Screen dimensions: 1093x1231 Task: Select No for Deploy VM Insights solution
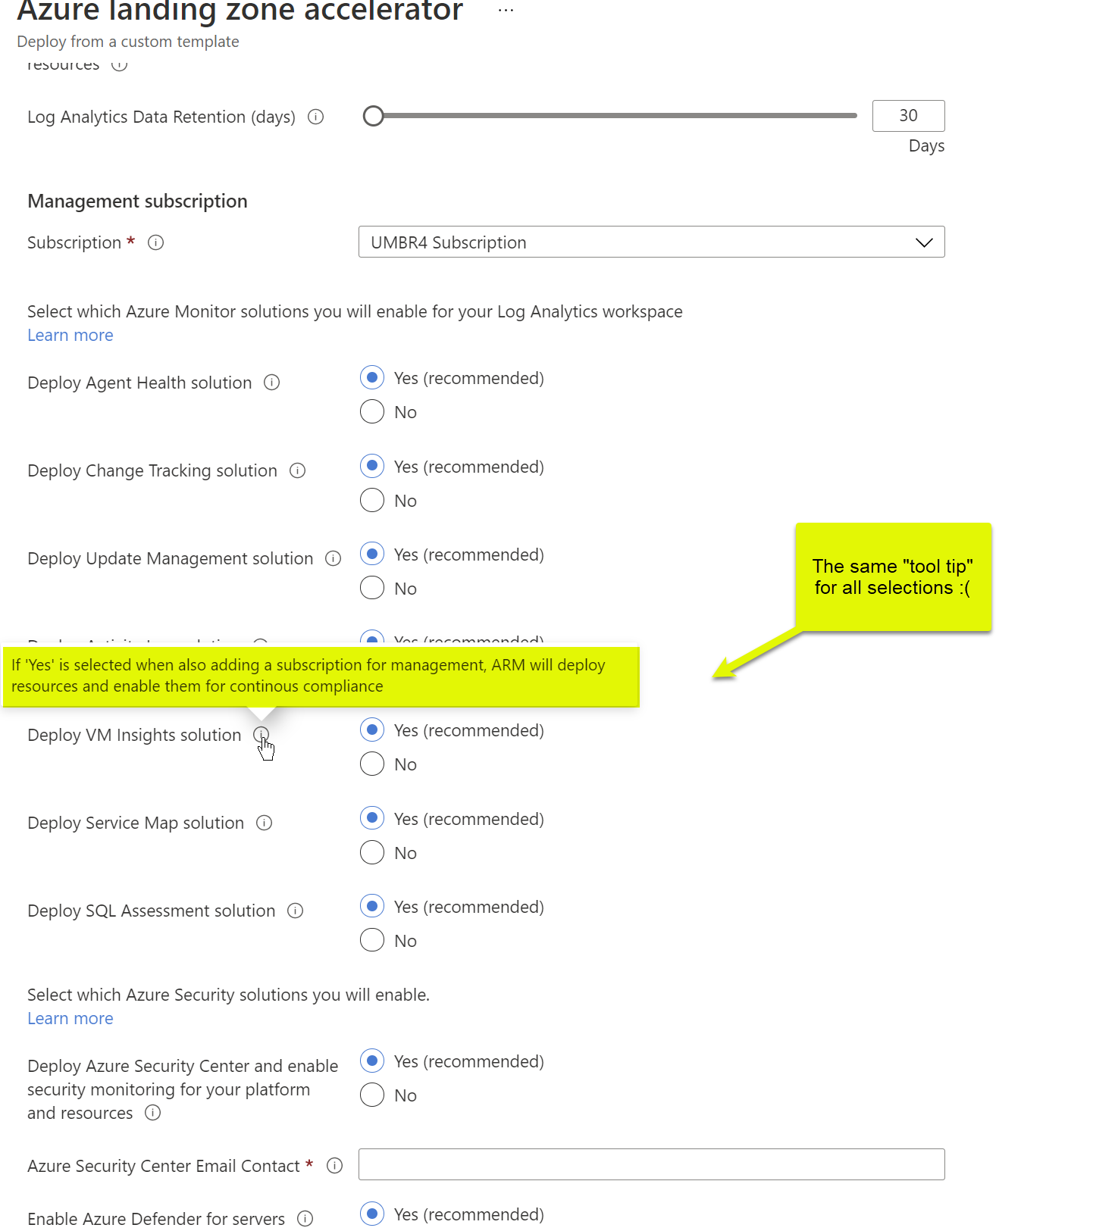[372, 764]
